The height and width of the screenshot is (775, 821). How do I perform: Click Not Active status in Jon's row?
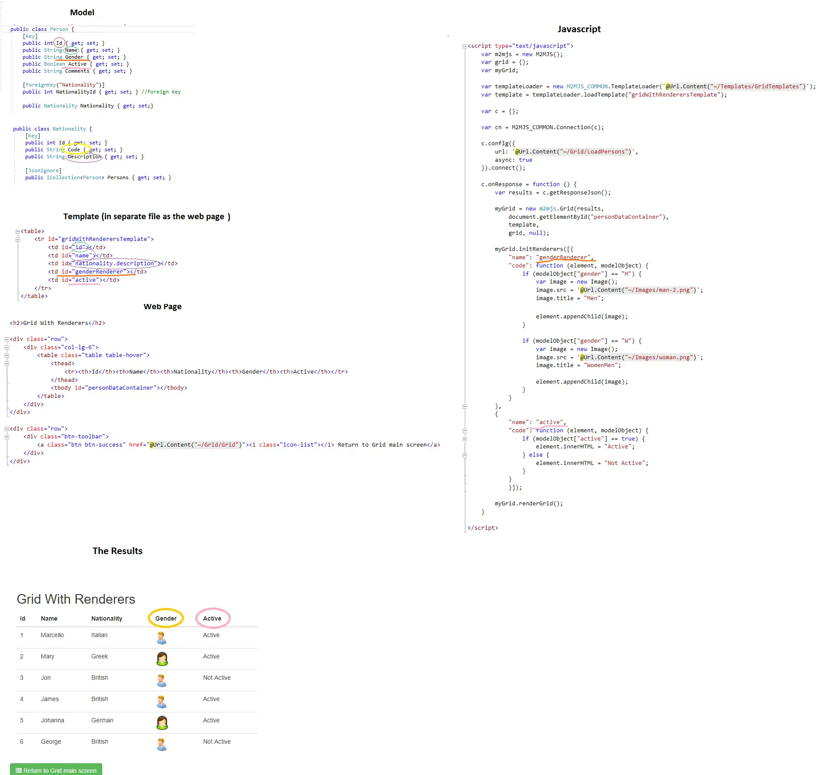coord(217,678)
